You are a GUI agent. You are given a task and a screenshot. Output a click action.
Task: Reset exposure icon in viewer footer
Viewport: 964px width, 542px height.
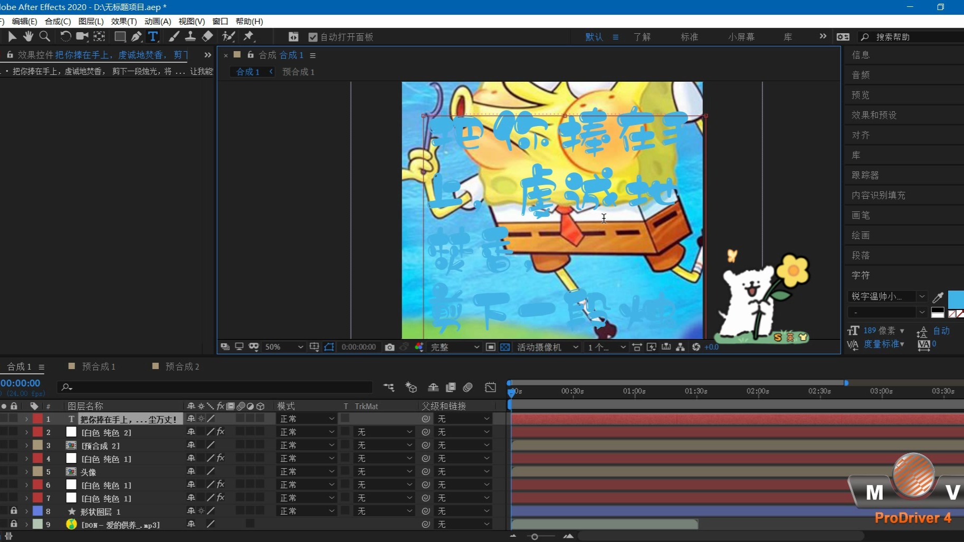696,347
